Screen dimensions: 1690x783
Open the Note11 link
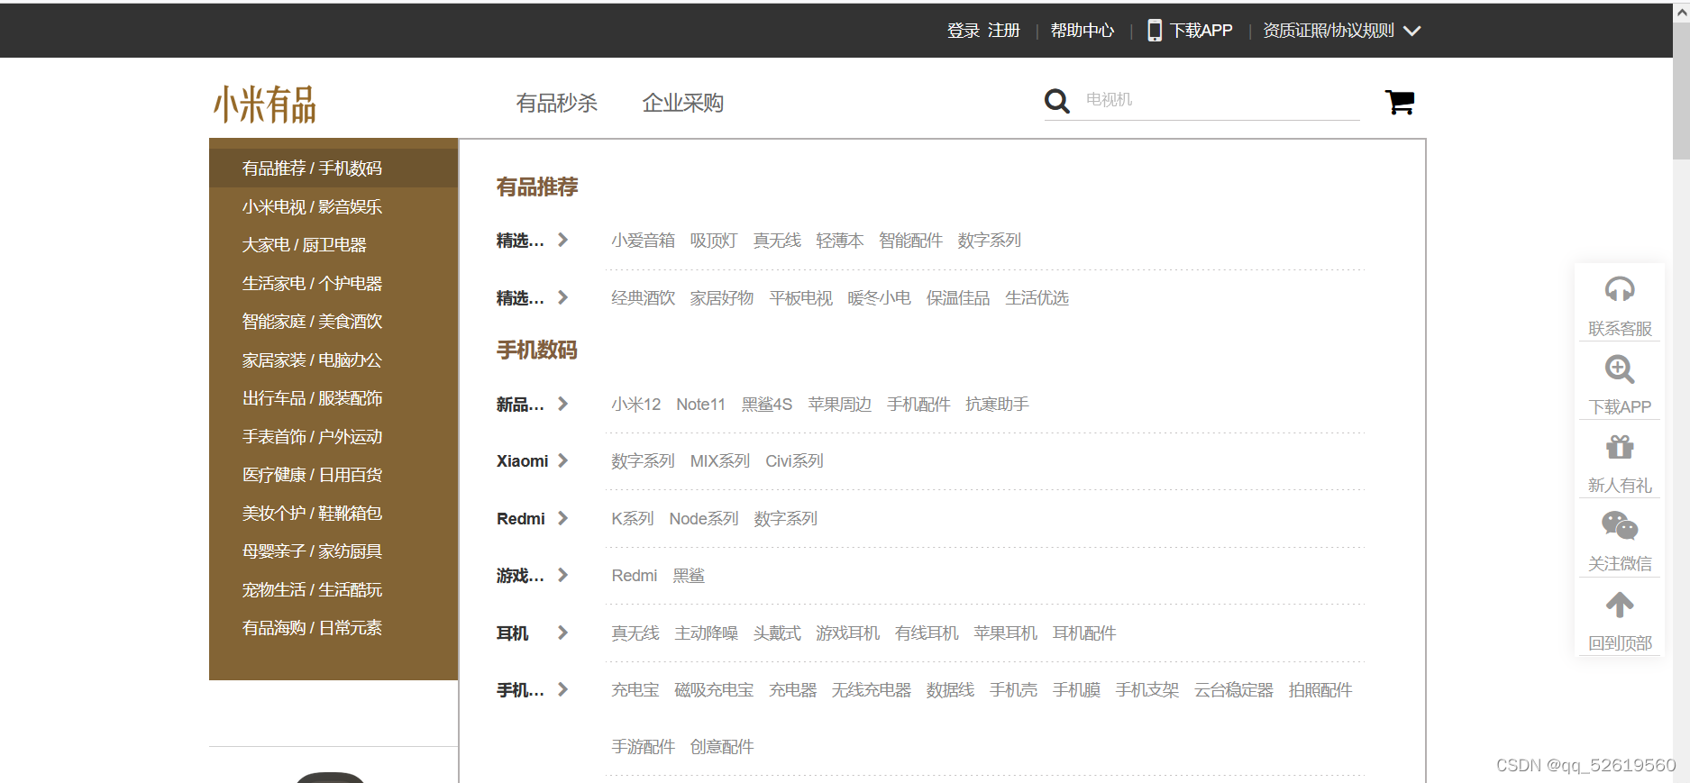701,405
